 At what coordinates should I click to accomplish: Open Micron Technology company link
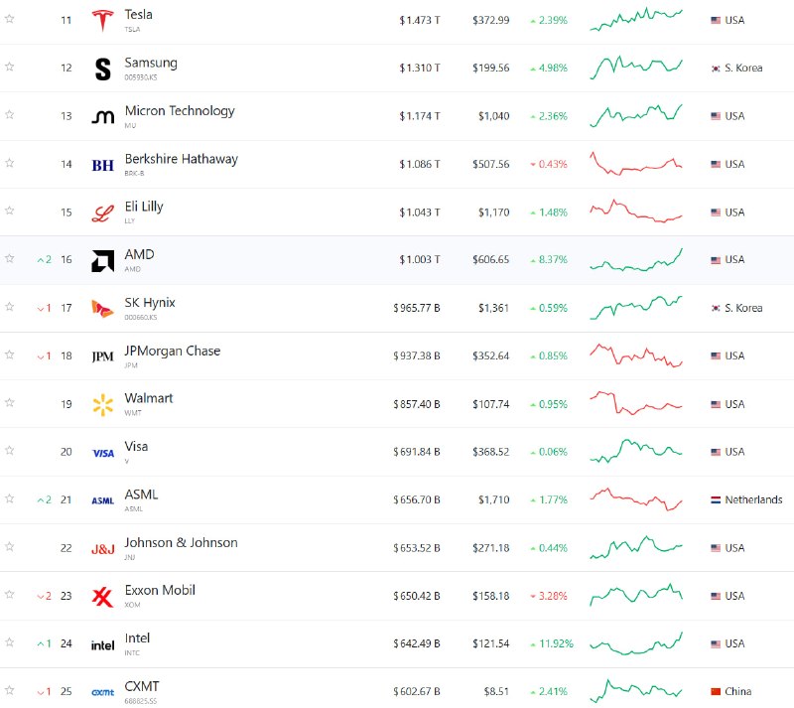tap(180, 111)
